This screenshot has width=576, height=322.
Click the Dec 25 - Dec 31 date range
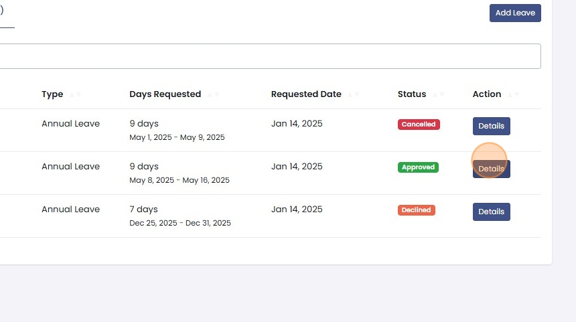tap(180, 223)
